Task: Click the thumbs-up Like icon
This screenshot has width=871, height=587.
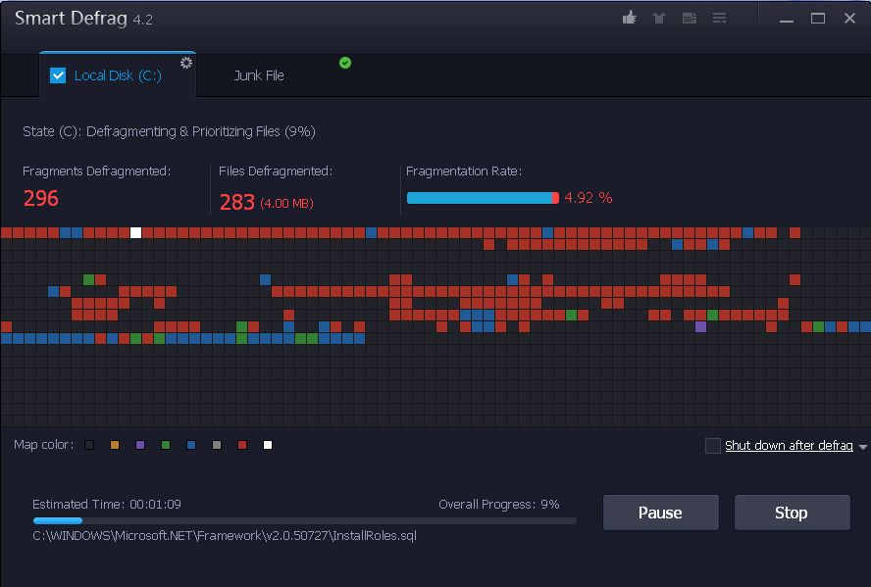Action: [630, 18]
